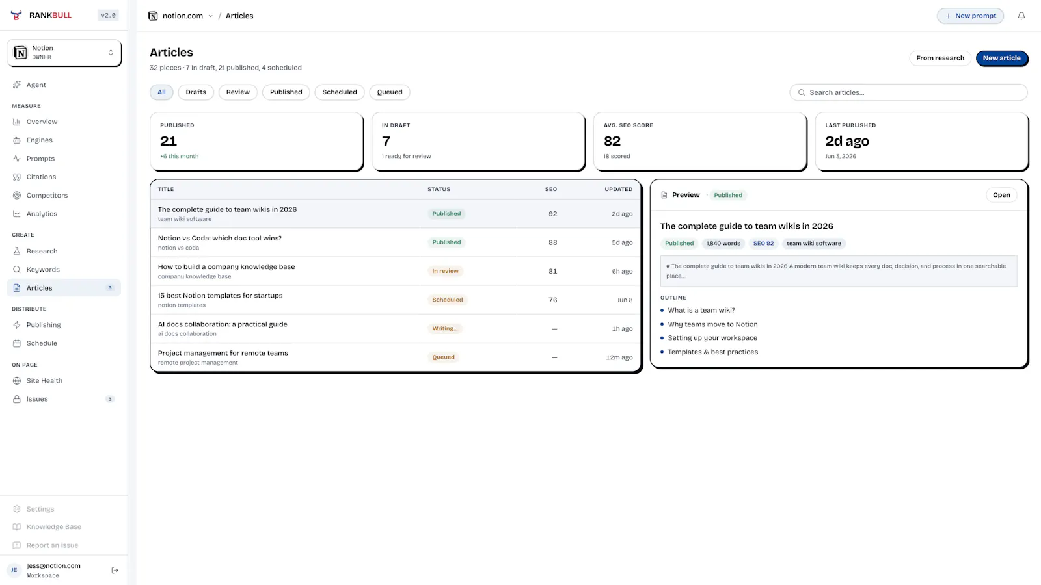
Task: Focus the Search articles field
Action: pos(908,92)
